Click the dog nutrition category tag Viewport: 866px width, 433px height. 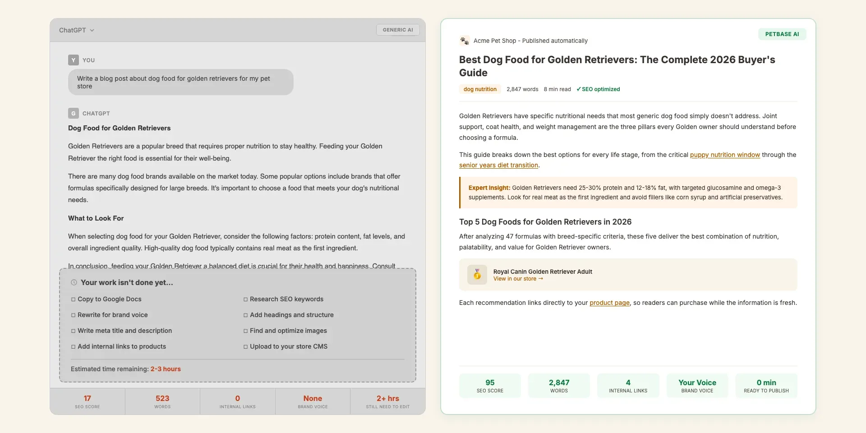pyautogui.click(x=480, y=89)
